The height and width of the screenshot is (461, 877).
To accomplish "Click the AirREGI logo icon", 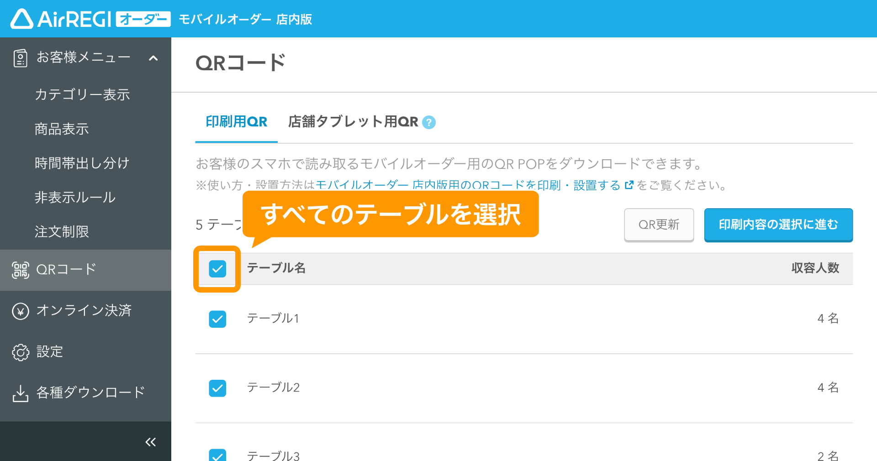I will coord(22,19).
